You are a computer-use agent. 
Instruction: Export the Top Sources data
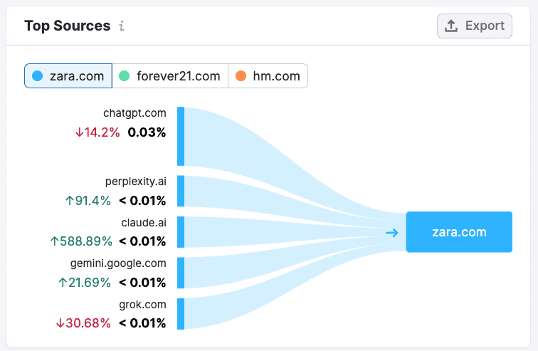pyautogui.click(x=475, y=26)
